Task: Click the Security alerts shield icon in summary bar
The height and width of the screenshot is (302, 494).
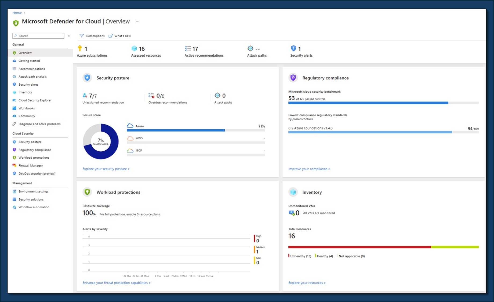Action: [x=293, y=48]
